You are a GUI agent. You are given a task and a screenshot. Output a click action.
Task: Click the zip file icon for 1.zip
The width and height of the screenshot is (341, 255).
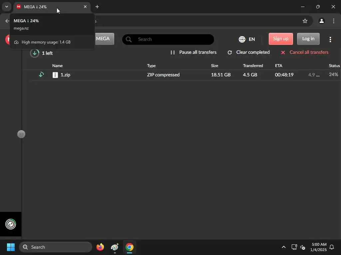(x=55, y=75)
